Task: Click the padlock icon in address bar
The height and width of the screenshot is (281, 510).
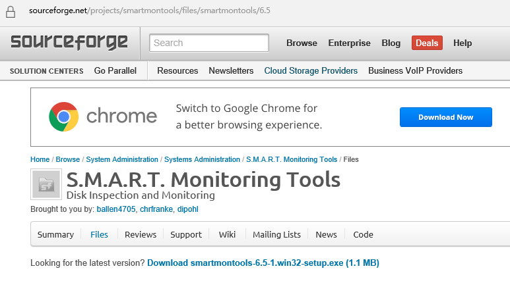Action: tap(11, 12)
